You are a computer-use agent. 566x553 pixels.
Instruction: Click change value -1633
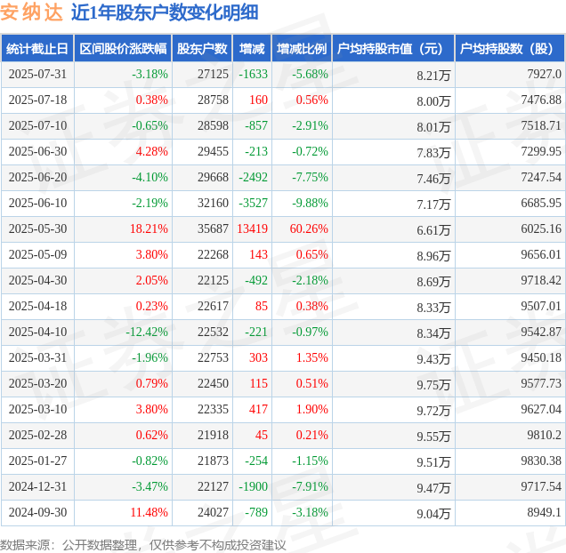[253, 74]
